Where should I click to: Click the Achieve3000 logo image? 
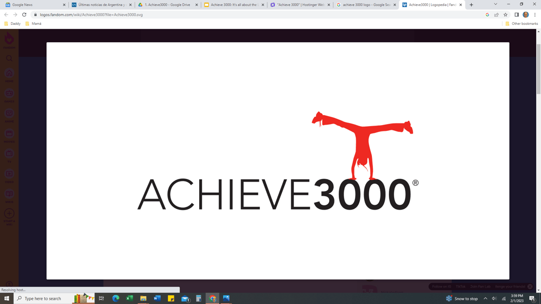point(278,161)
